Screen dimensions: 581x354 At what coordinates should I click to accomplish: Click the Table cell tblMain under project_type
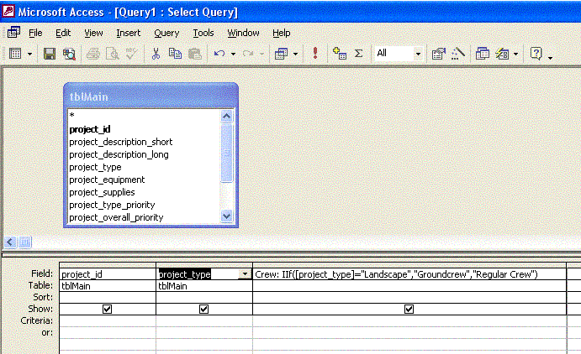[x=204, y=286]
